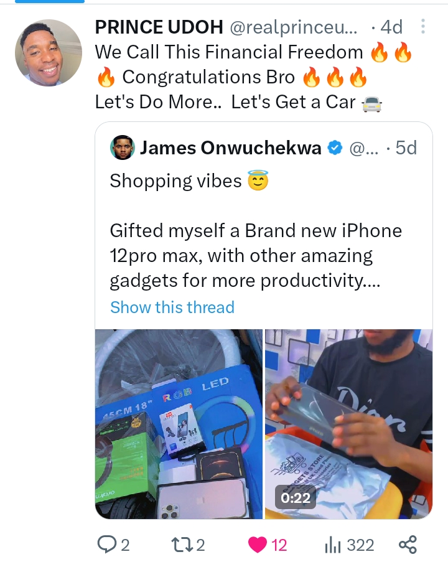Tap the 4d timestamp on tweet
This screenshot has width=448, height=562.
point(391,27)
